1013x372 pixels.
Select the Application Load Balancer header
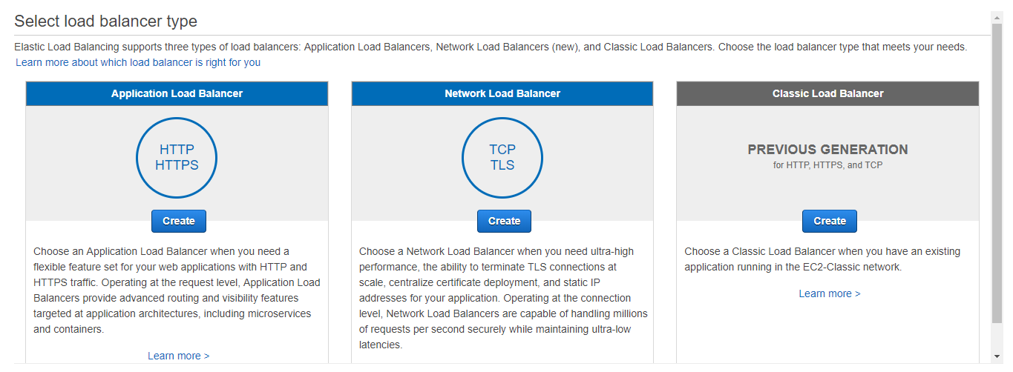pyautogui.click(x=177, y=93)
